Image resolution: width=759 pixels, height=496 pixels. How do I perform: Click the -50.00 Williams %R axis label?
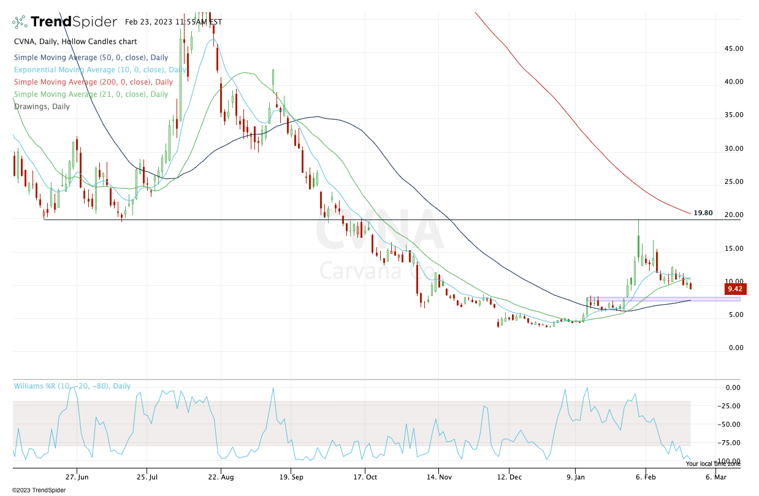point(733,424)
